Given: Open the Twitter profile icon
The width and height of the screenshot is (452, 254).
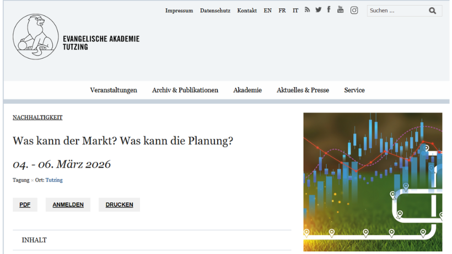Looking at the screenshot, I should pos(318,10).
